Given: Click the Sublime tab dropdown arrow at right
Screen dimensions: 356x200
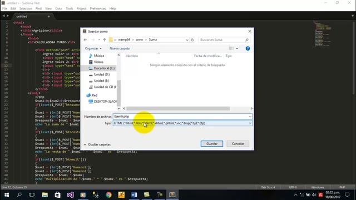Looking at the screenshot, I should click(353, 16).
